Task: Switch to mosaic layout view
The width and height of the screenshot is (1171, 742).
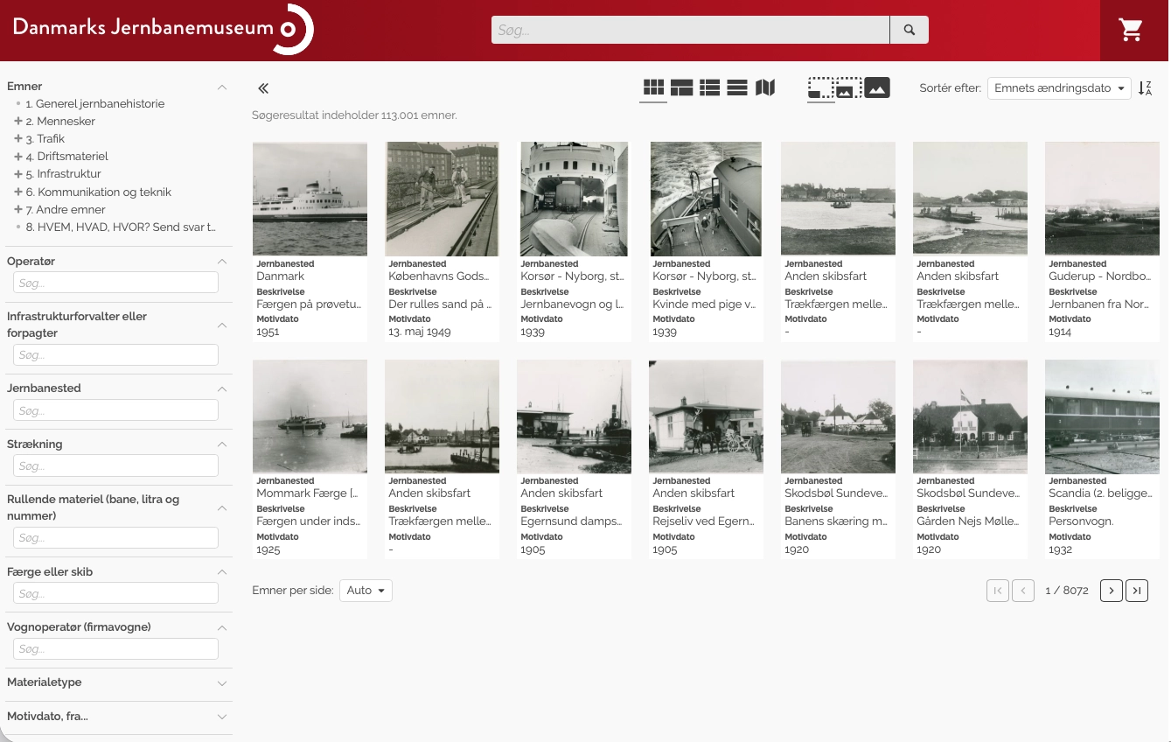Action: coord(681,87)
